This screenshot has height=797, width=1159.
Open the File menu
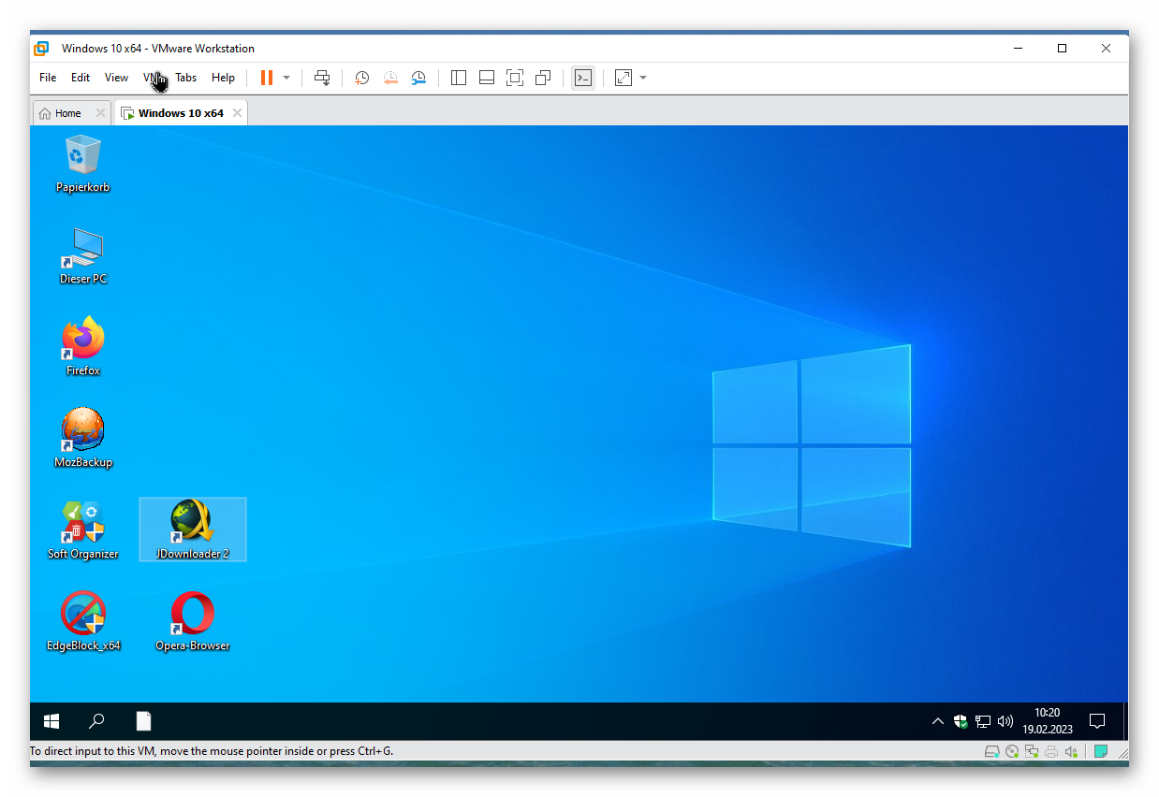pos(48,78)
